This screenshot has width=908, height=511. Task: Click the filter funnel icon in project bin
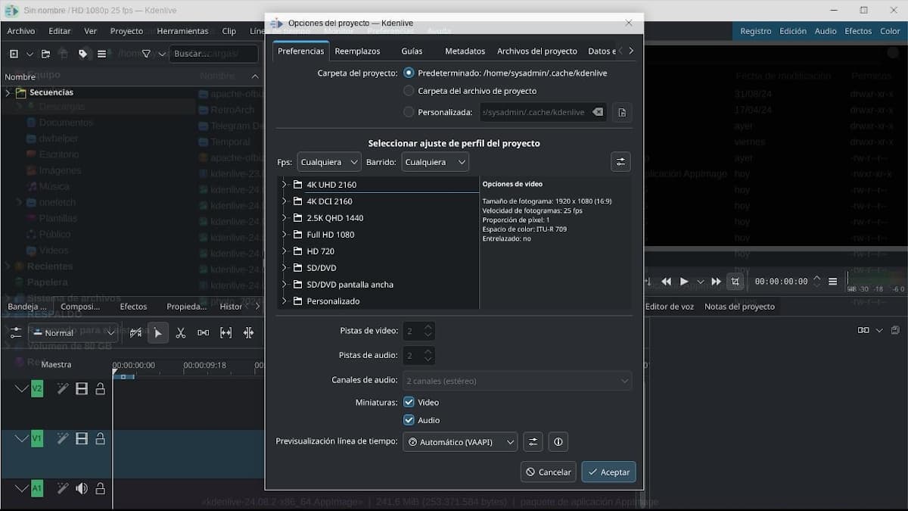(x=147, y=54)
